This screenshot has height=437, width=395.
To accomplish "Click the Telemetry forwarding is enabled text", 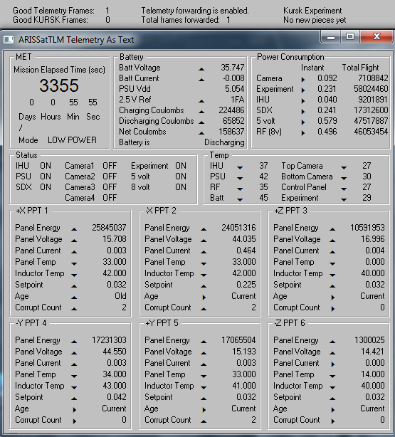I will click(195, 11).
